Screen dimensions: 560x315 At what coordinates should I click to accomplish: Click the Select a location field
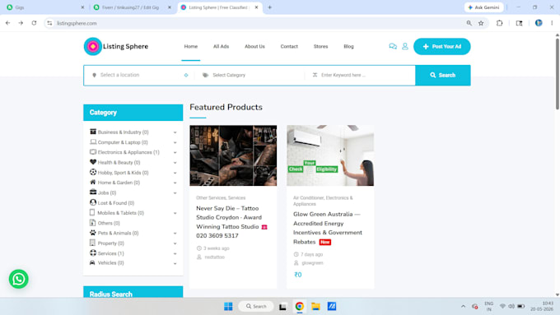tap(139, 75)
